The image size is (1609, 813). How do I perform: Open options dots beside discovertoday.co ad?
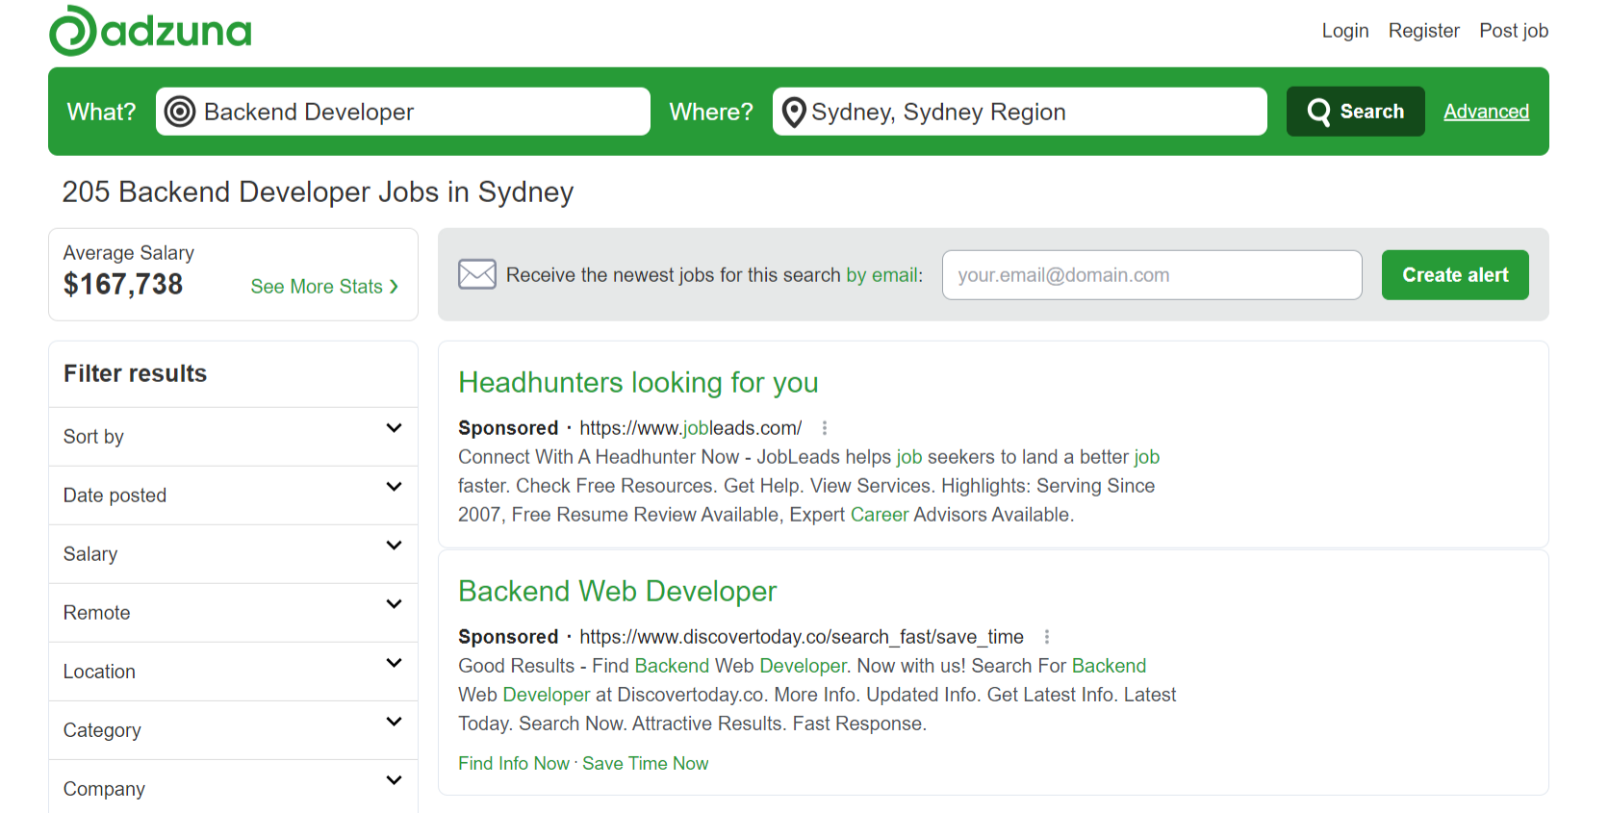pyautogui.click(x=1047, y=637)
